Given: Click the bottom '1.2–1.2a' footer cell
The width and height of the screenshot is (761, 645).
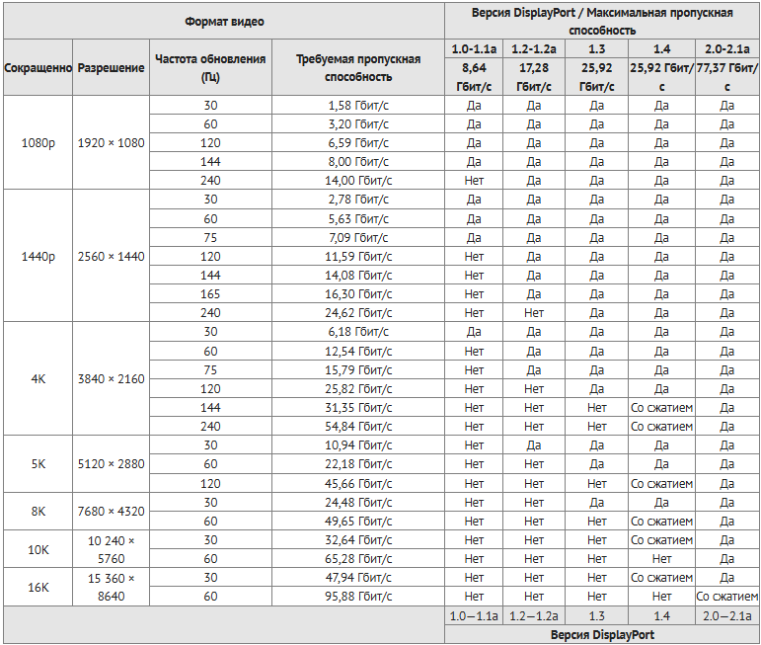Looking at the screenshot, I should 534,615.
